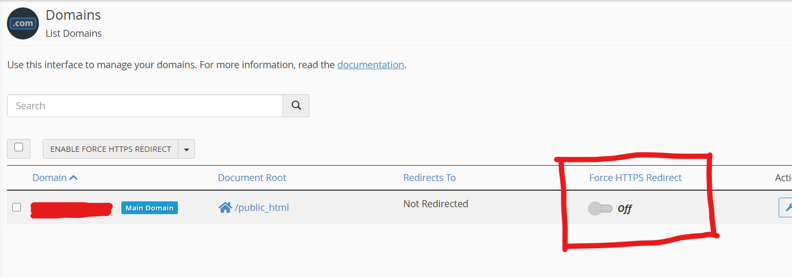Tick the checkbox for the main domain row
The height and width of the screenshot is (277, 792).
point(17,207)
